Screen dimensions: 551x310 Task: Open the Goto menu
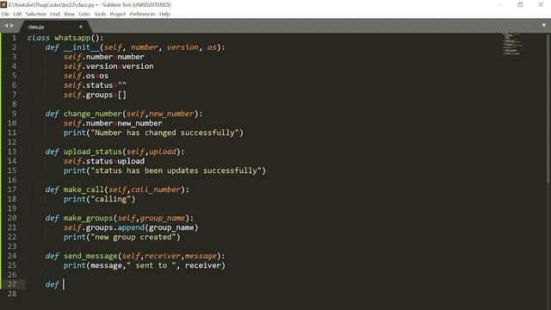coord(84,14)
